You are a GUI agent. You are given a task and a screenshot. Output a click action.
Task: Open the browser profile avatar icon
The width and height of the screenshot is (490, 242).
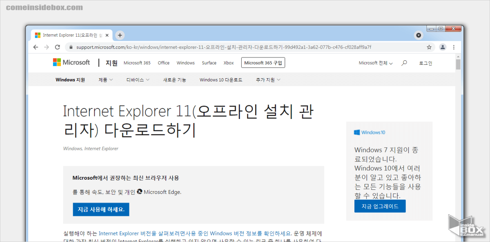click(443, 47)
